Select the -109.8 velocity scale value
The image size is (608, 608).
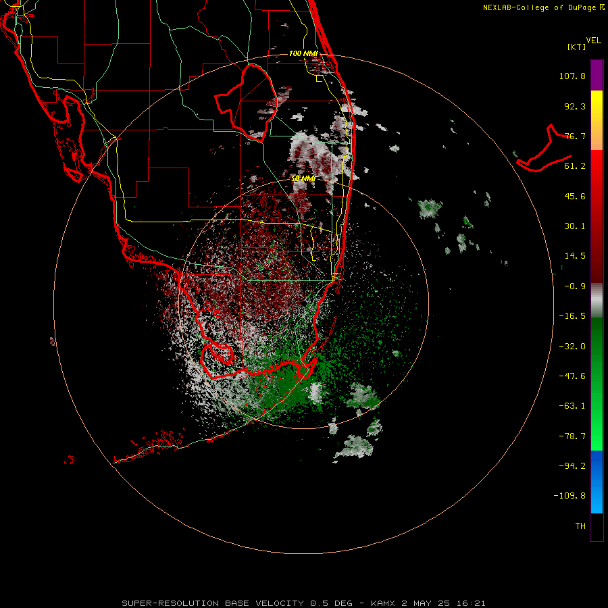point(569,496)
